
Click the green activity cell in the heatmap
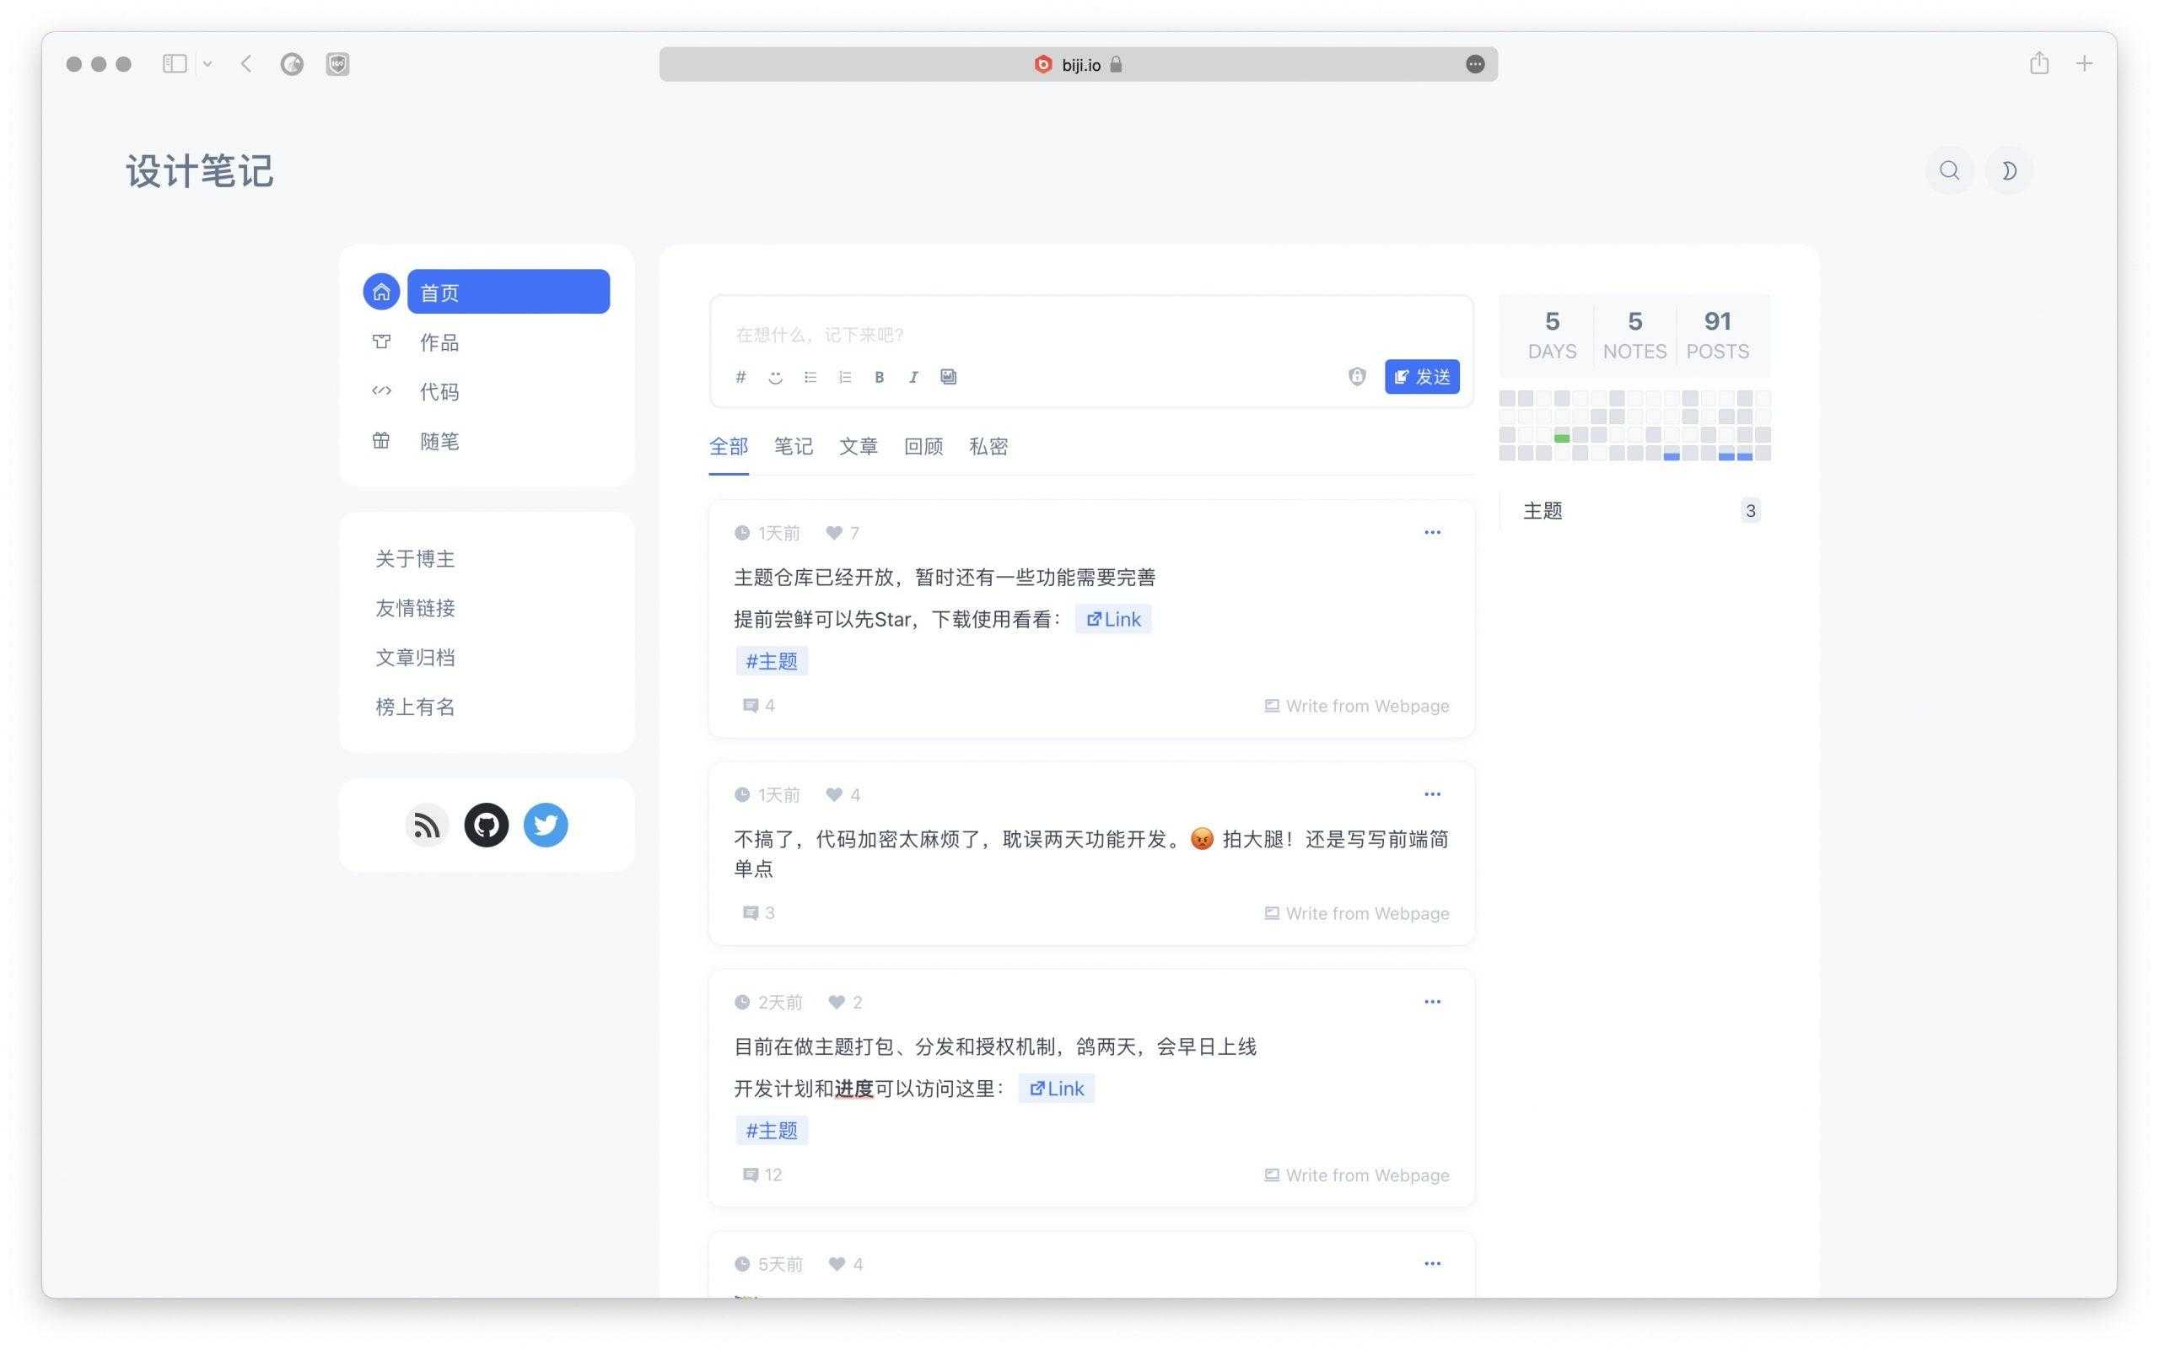coord(1561,438)
